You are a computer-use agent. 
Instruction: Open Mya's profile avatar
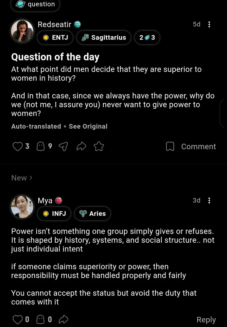click(22, 207)
